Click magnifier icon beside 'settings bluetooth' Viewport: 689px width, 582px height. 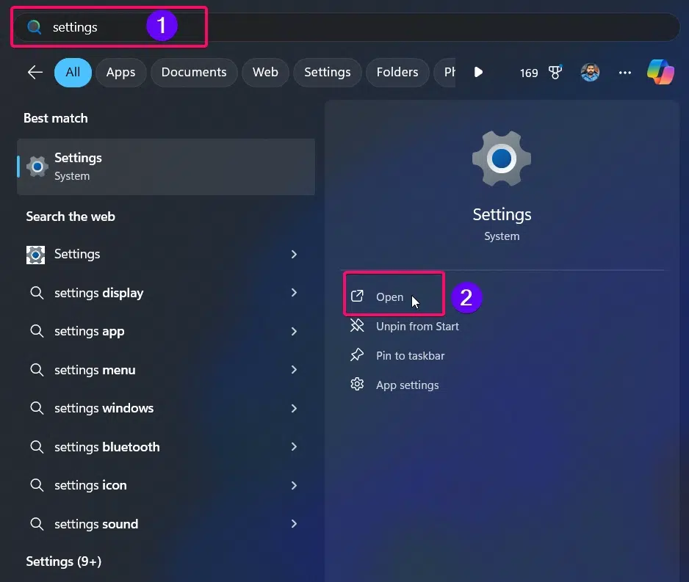click(37, 447)
